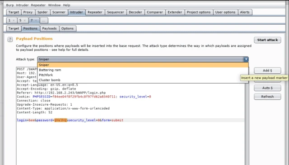Select Sniper option in the list
Viewport: 289px width, 165px height.
(x=143, y=65)
